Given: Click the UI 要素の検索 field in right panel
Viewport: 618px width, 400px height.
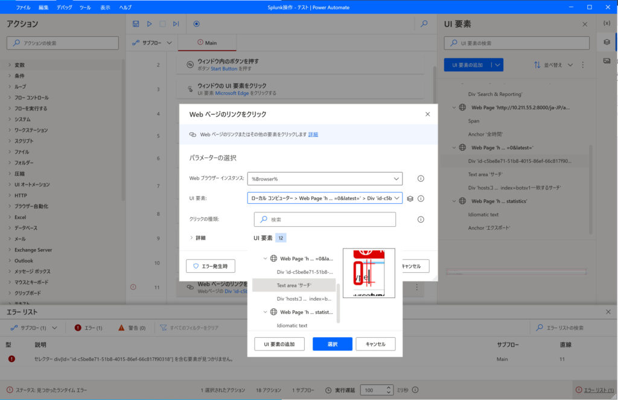Looking at the screenshot, I should (x=517, y=43).
